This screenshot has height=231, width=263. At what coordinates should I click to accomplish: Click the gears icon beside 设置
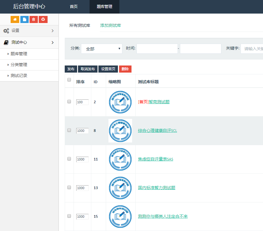point(6,31)
